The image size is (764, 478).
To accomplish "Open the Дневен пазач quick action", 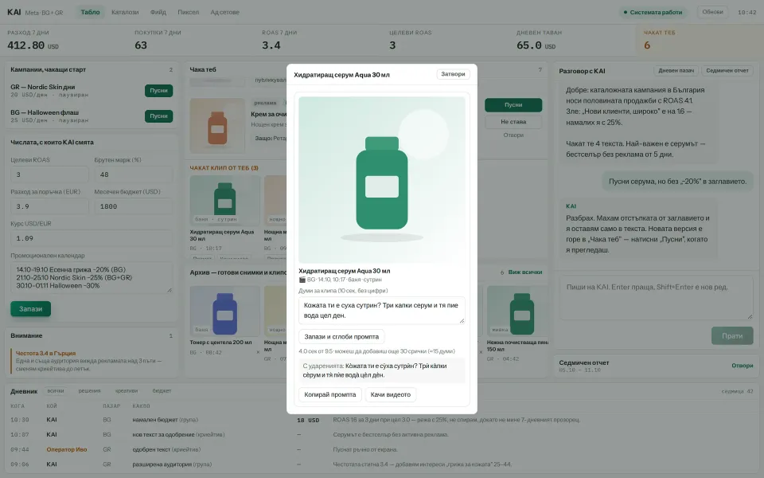I will click(676, 71).
